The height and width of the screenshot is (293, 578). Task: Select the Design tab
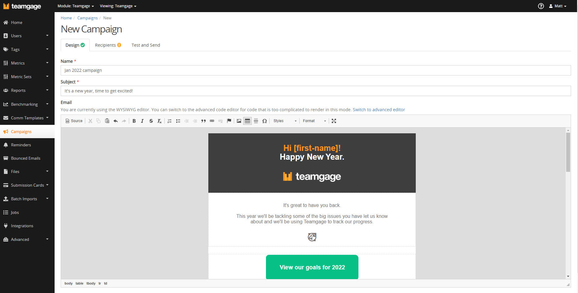click(75, 45)
